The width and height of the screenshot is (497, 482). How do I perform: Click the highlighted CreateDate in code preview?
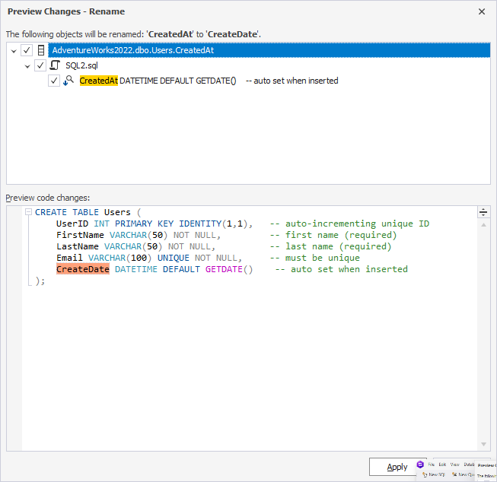tap(83, 269)
